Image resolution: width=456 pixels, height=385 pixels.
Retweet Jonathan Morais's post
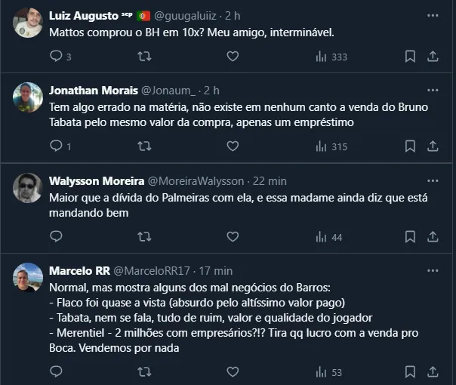point(143,146)
